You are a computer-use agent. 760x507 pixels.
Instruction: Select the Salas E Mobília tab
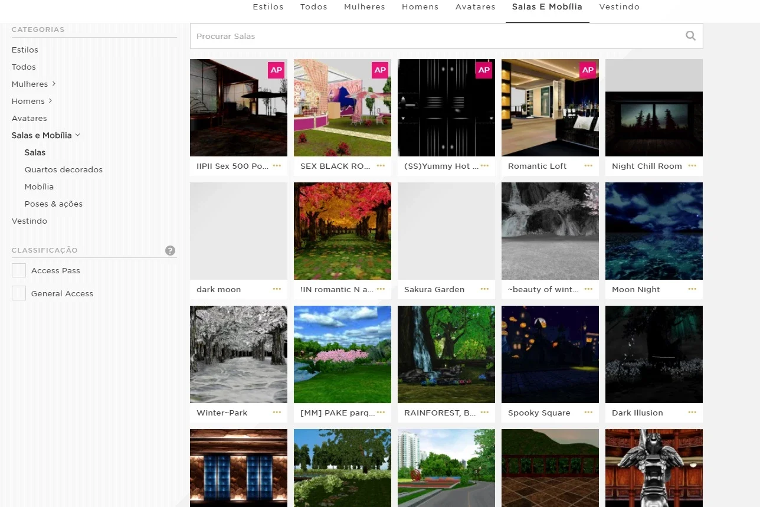point(547,7)
